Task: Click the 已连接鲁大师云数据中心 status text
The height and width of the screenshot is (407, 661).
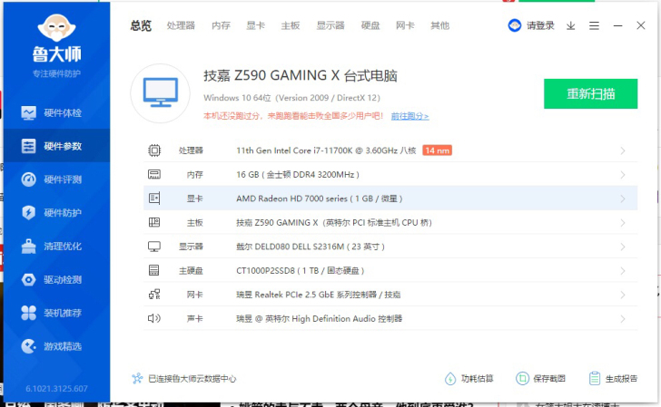Action: 192,378
